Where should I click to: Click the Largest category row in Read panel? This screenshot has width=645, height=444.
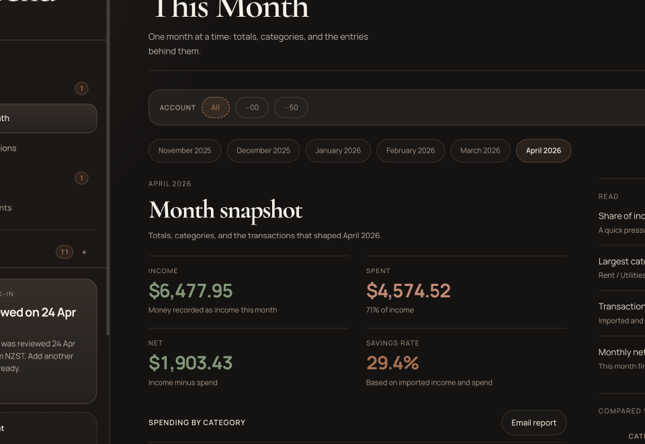pos(621,268)
